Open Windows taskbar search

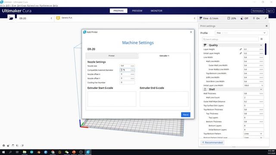(x=10, y=152)
